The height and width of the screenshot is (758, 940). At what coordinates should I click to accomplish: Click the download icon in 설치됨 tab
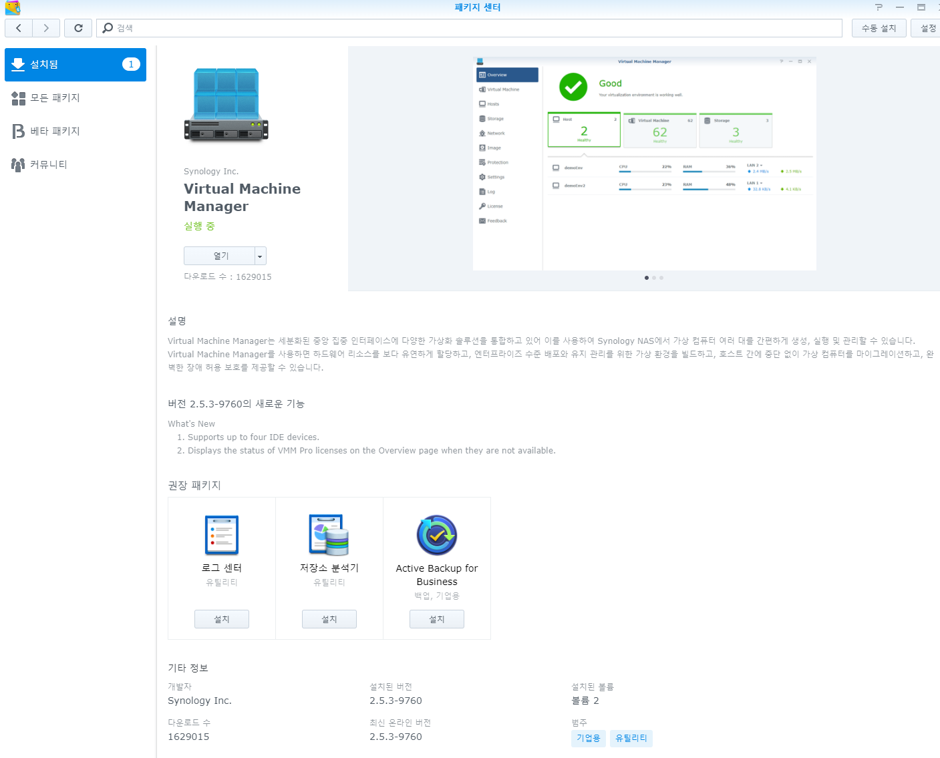tap(18, 64)
